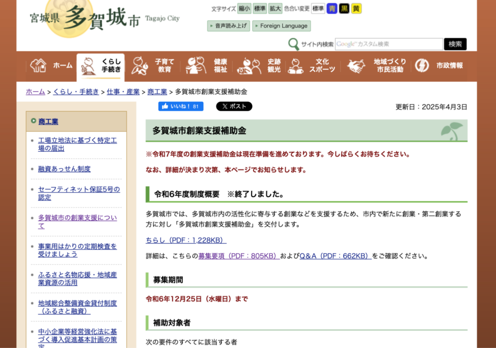This screenshot has height=348, width=496.
Task: Open the ちらし PDF link
Action: click(186, 240)
